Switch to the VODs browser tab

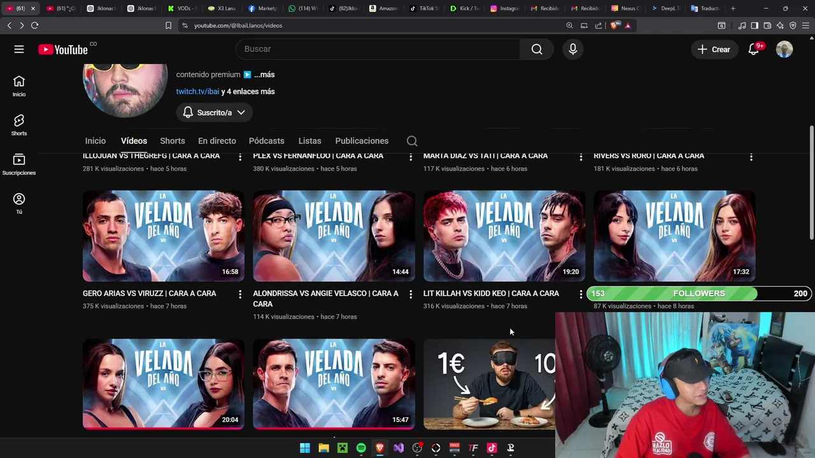click(x=183, y=8)
